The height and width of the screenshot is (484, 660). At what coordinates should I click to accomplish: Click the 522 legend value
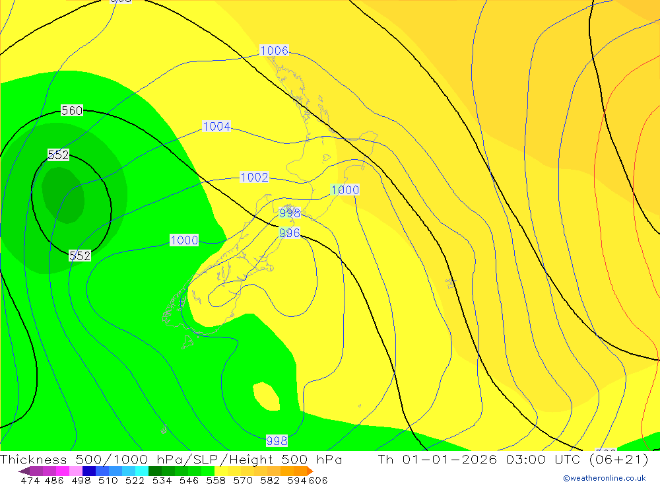tap(135, 480)
